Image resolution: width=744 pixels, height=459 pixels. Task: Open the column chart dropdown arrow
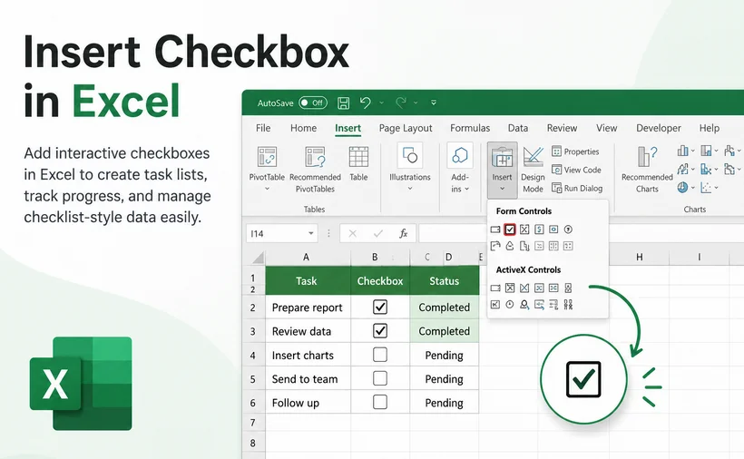pos(693,151)
